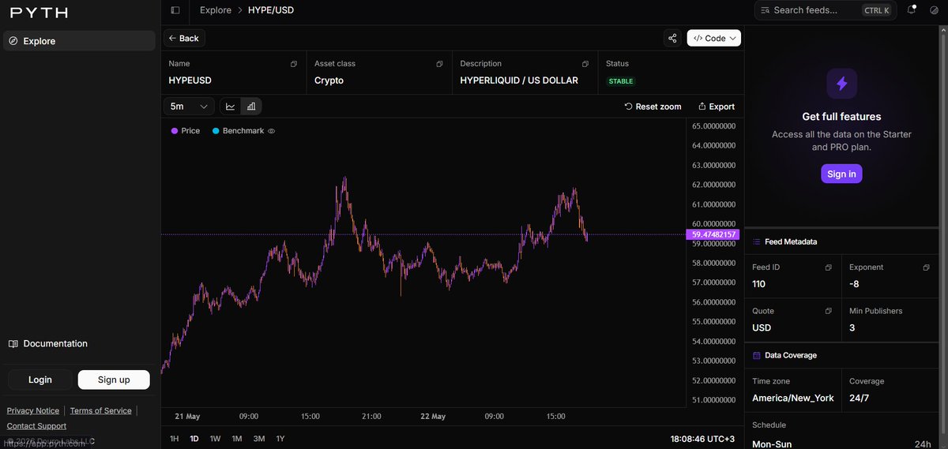Go back with the Back button
The image size is (948, 449).
click(x=184, y=38)
